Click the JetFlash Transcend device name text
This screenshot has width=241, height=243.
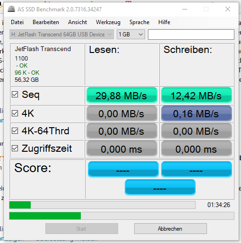pyautogui.click(x=43, y=49)
